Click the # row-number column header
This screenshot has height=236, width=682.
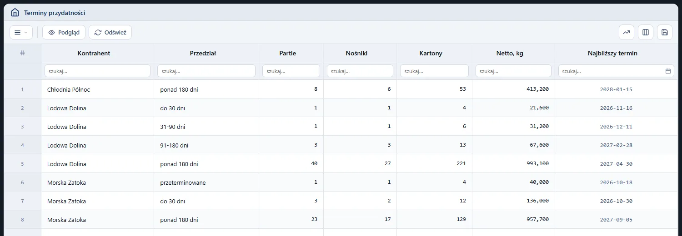pos(22,53)
